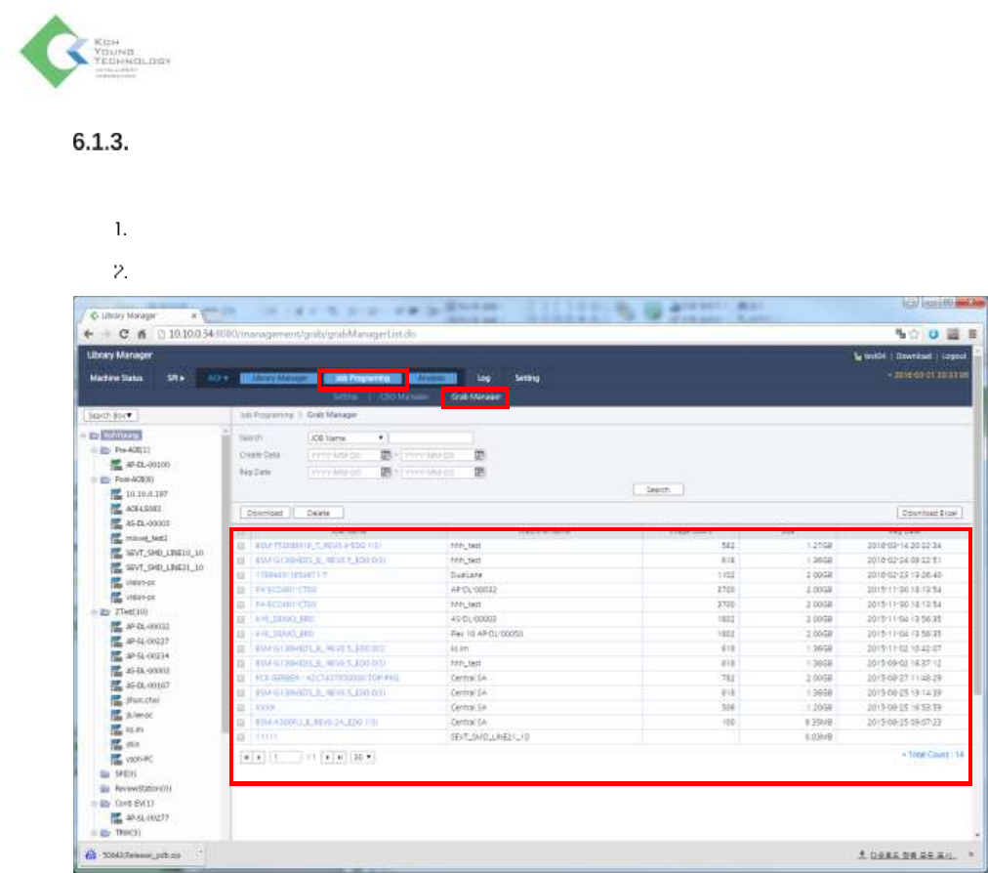Go back using browser back arrow
This screenshot has height=873, width=988.
click(x=89, y=334)
